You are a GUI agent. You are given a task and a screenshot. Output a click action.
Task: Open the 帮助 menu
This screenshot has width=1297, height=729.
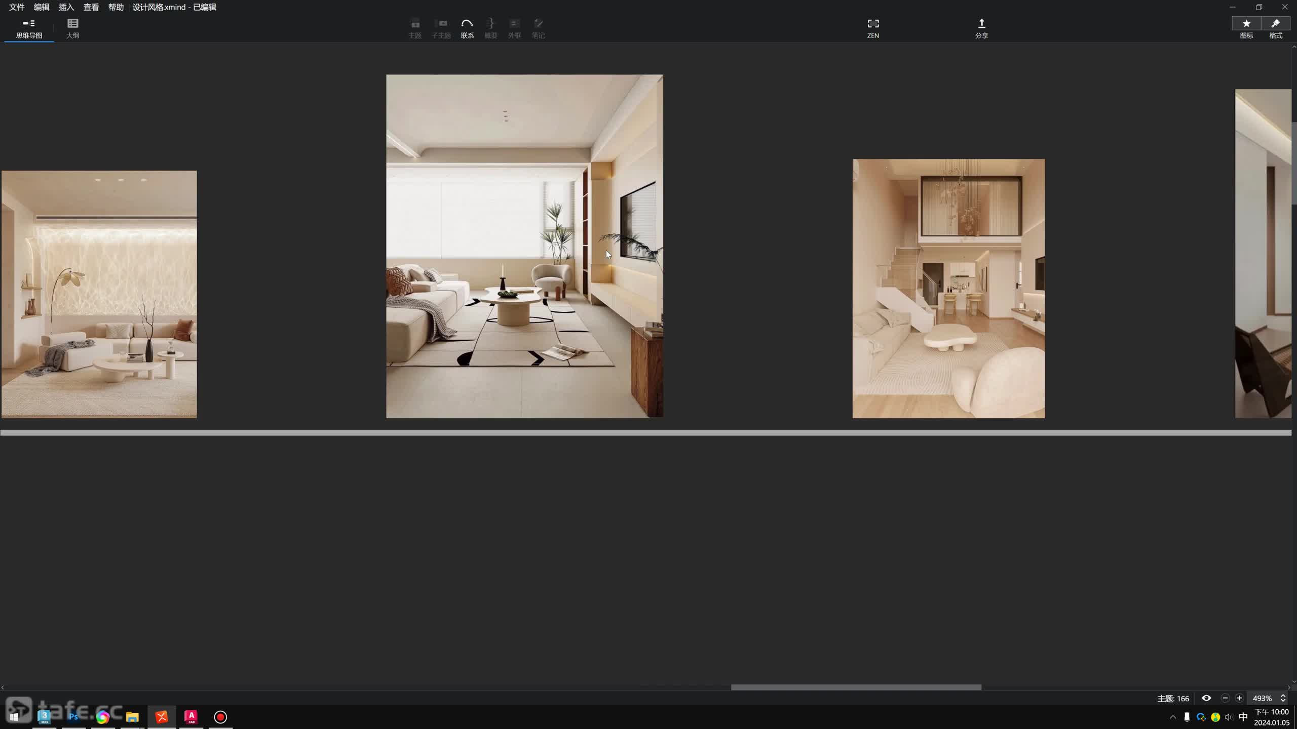click(x=116, y=7)
